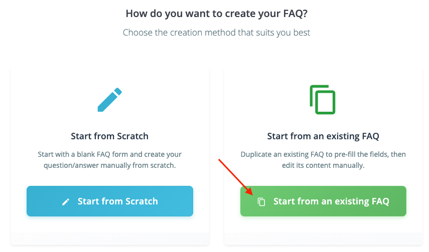The height and width of the screenshot is (252, 429).
Task: Click "question/answer" in the Scratch card description
Action: (x=65, y=165)
